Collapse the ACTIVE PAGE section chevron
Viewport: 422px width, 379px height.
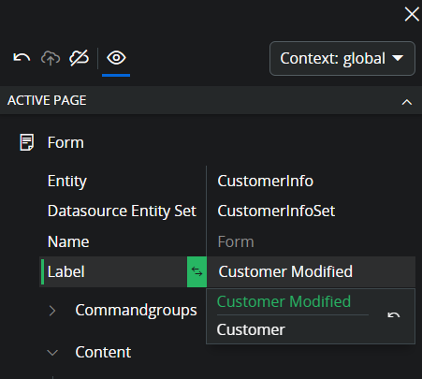[x=407, y=102]
